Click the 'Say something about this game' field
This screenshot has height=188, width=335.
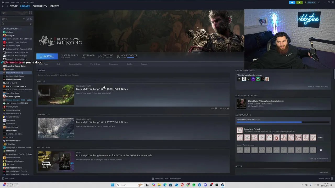coord(133,75)
